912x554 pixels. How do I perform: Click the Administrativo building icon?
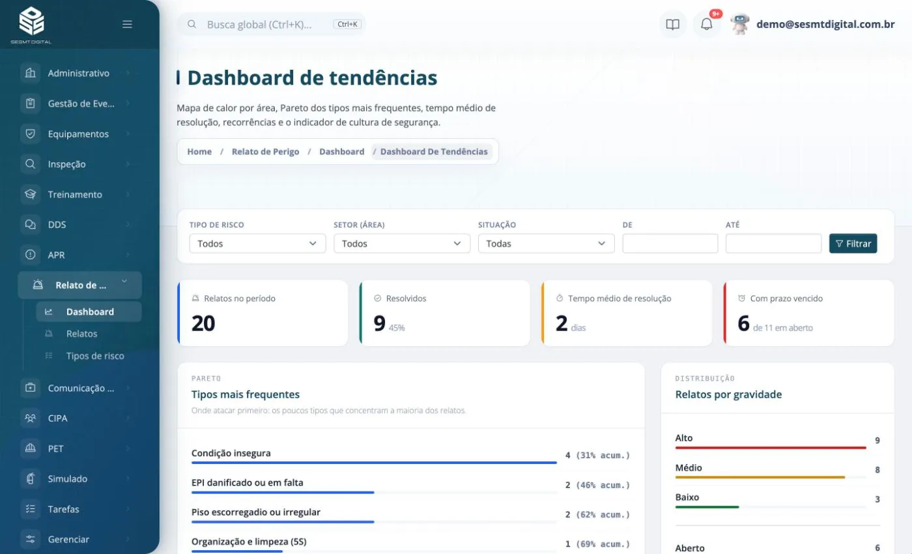(30, 73)
